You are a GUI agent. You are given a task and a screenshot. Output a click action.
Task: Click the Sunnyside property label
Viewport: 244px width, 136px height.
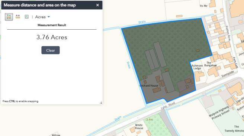tap(228, 74)
